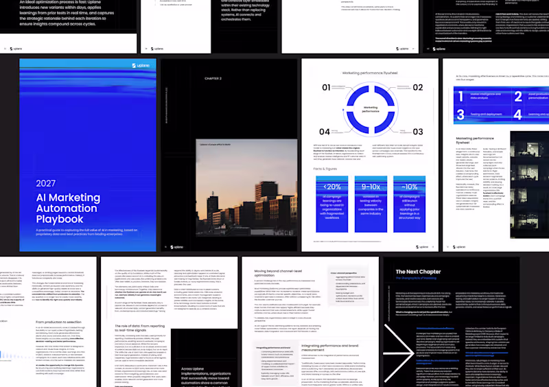Click 'The Next Chapter' heading
Image resolution: width=549 pixels, height=387 pixels.
[418, 272]
